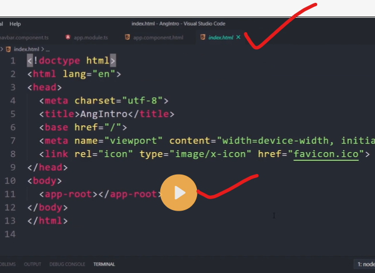This screenshot has width=375, height=273.
Task: Click the HTML icon in the breadcrumb
Action: click(x=9, y=49)
